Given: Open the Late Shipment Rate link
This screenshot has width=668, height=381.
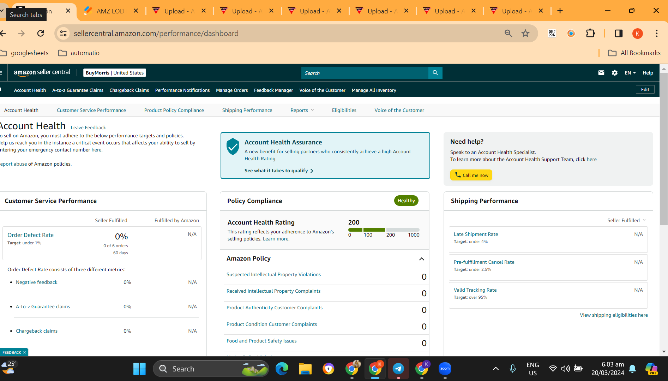Looking at the screenshot, I should click(476, 234).
